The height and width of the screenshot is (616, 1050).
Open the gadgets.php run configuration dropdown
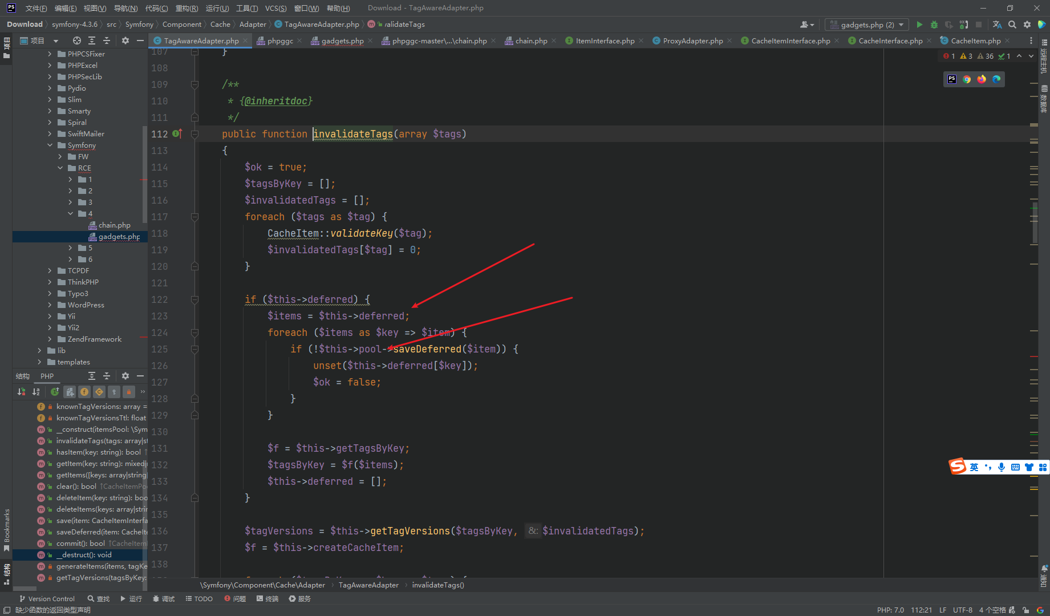pos(867,25)
